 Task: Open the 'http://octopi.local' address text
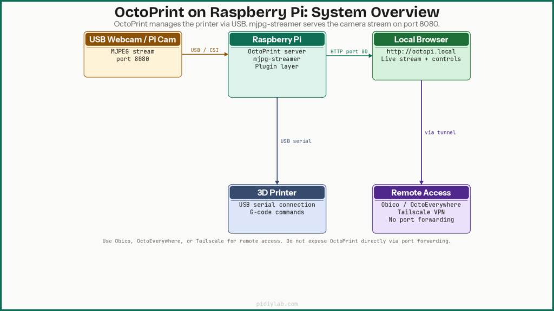pos(421,51)
